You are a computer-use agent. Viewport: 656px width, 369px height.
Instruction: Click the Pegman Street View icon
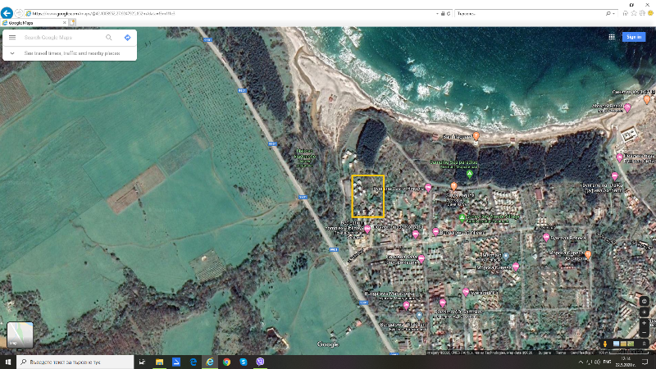(x=605, y=343)
